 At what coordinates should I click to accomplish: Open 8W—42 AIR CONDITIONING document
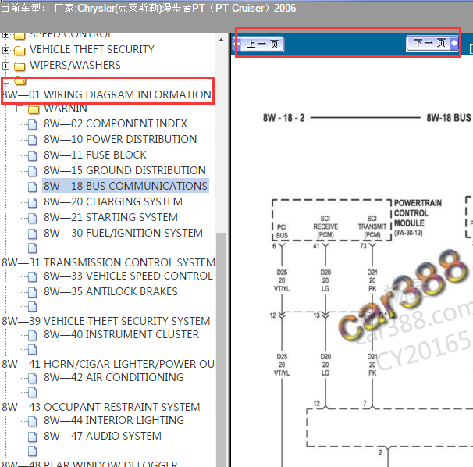point(114,377)
